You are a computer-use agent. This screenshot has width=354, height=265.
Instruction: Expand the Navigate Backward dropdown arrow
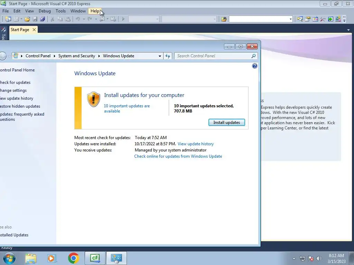pos(108,19)
